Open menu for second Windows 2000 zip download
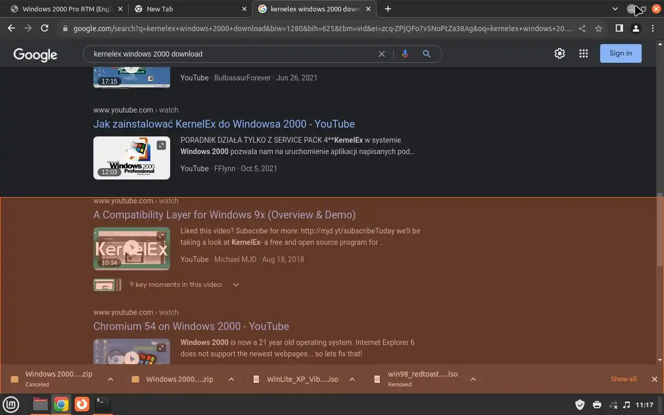Viewport: 664px width, 415px height. point(231,379)
